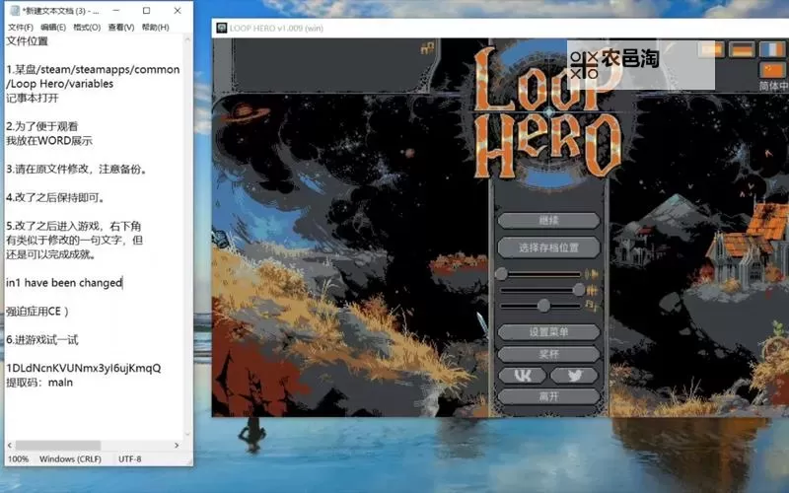The height and width of the screenshot is (493, 789).
Task: Click the '/Loop Hero/variables' line
Action: (60, 84)
